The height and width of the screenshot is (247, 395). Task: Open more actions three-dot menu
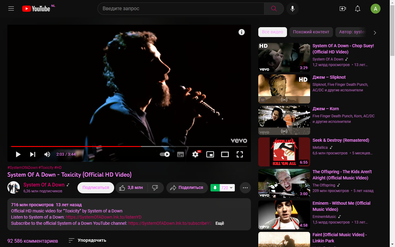(245, 188)
